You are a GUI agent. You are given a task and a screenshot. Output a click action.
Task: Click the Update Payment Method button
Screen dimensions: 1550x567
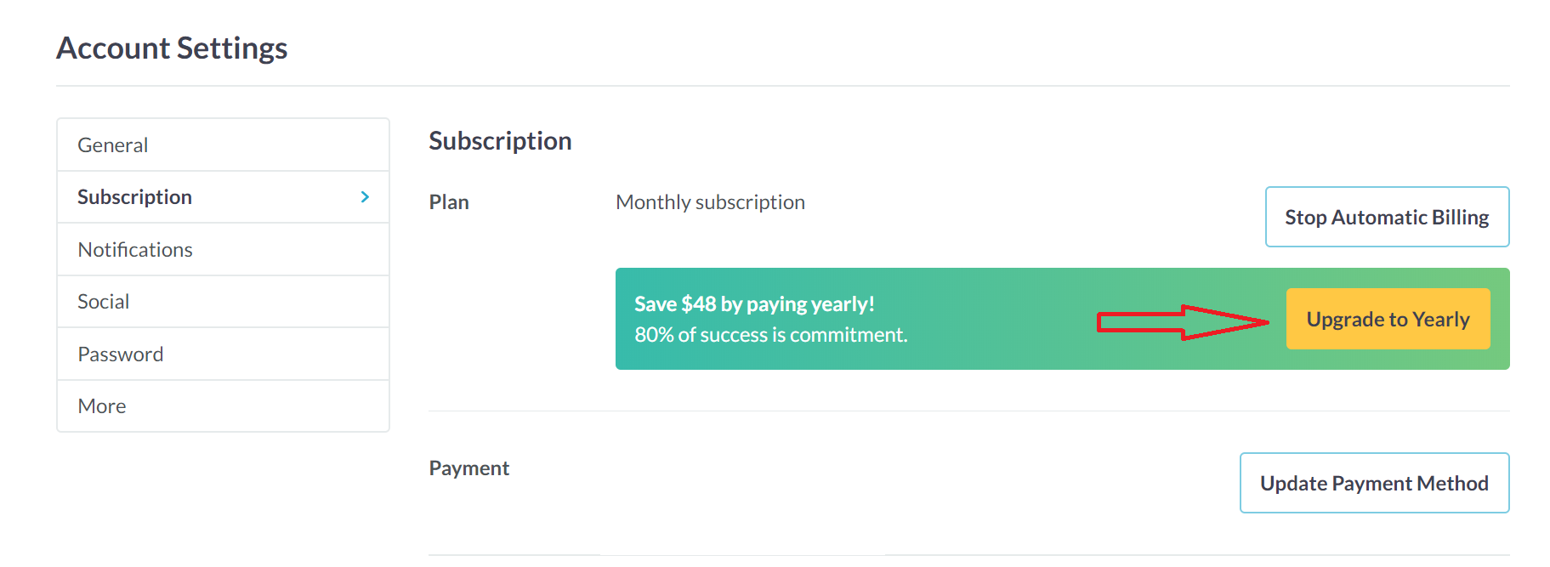click(1374, 483)
